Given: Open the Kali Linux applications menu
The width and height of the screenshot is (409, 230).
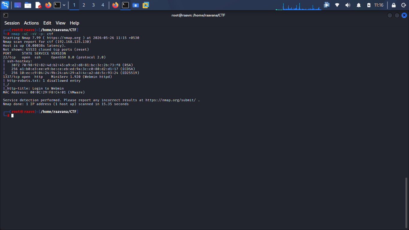Looking at the screenshot, I should tap(5, 5).
